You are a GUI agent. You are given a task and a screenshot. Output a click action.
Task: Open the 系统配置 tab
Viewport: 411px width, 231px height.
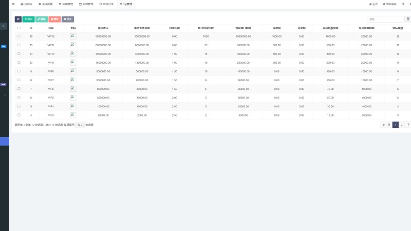pyautogui.click(x=46, y=4)
